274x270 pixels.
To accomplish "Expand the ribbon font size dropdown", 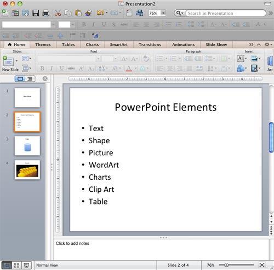I will tap(115, 58).
